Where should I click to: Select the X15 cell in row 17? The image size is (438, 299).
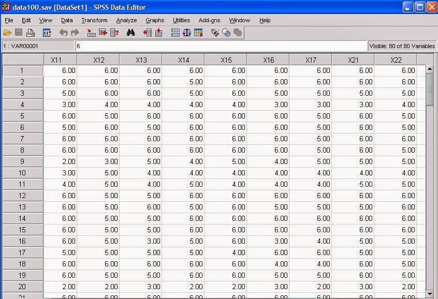pos(226,252)
